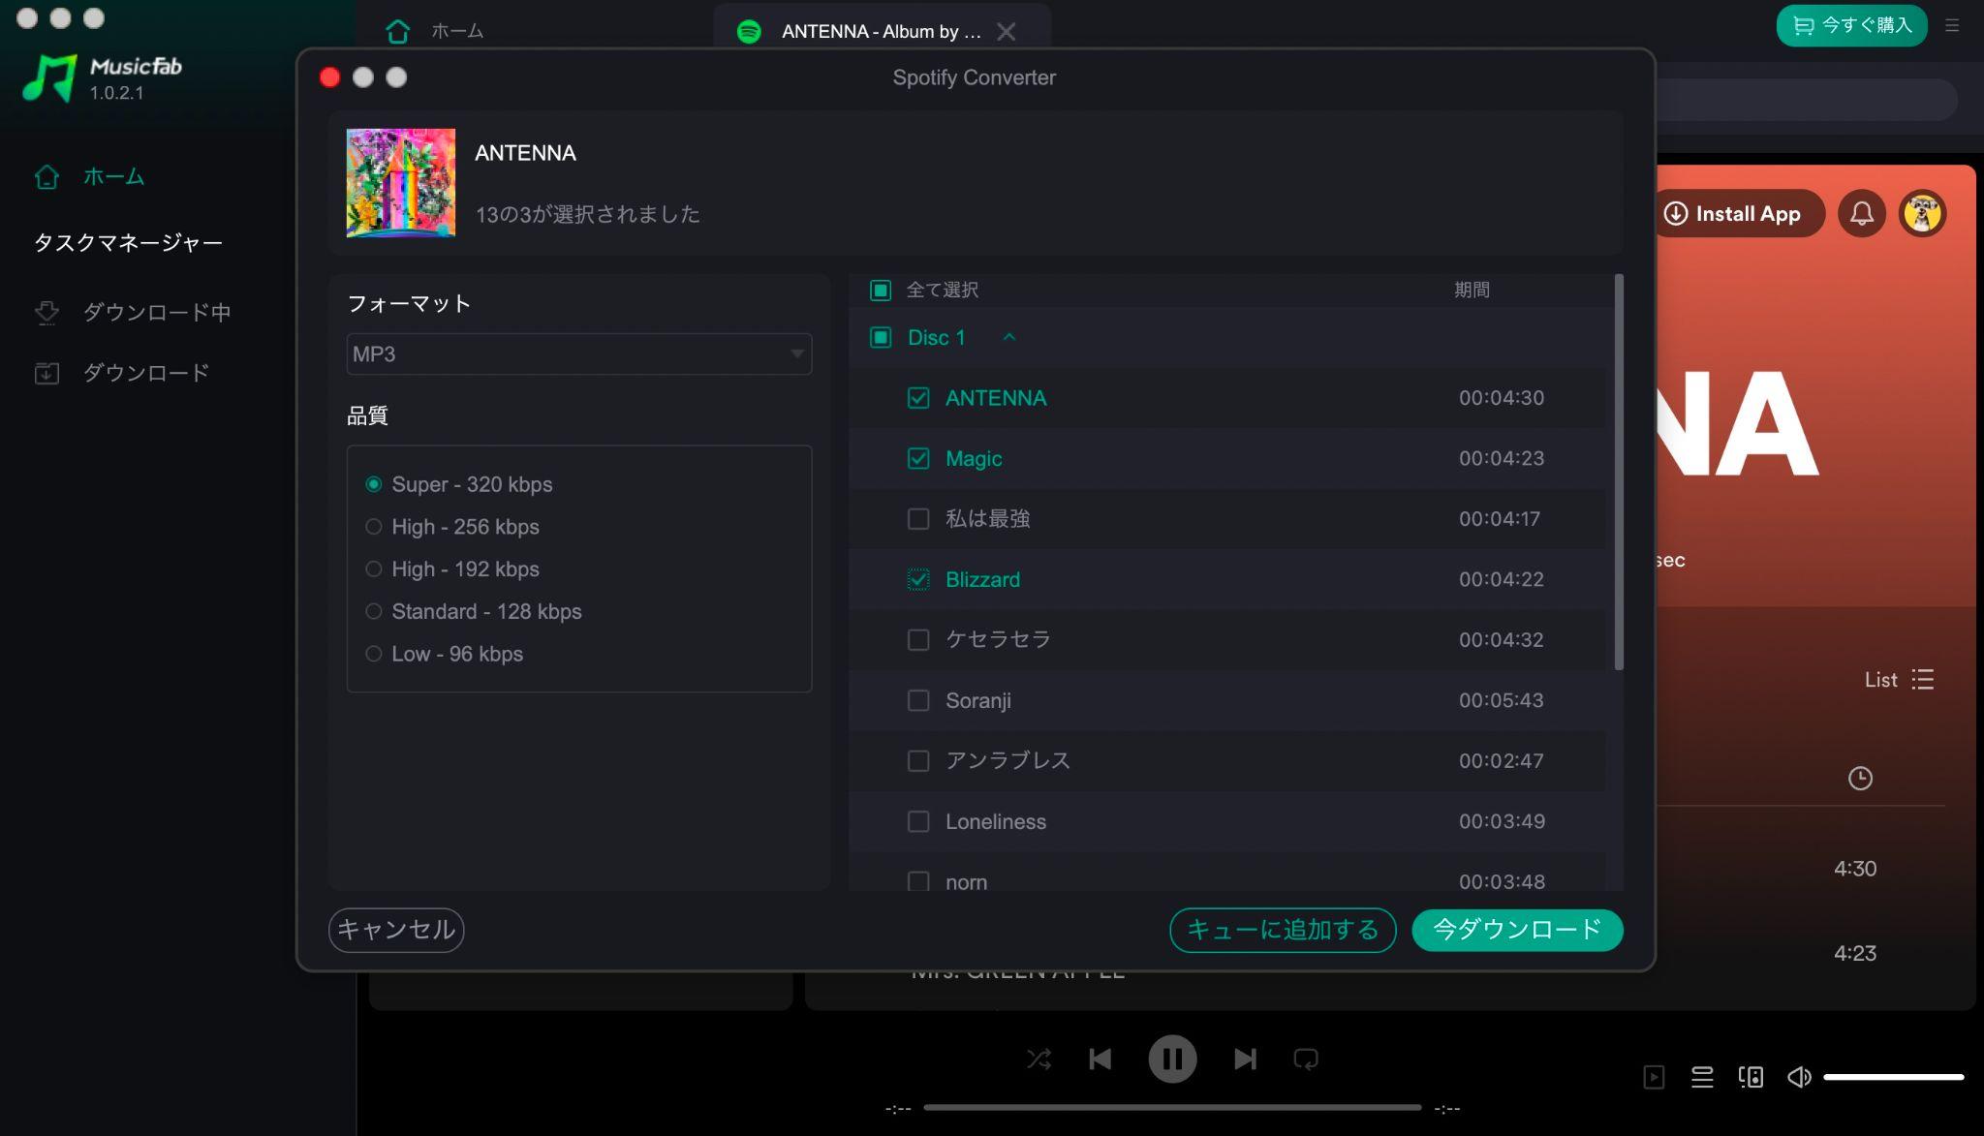Viewport: 1984px width, 1136px height.
Task: Switch to the ホーム tab
Action: click(x=457, y=31)
